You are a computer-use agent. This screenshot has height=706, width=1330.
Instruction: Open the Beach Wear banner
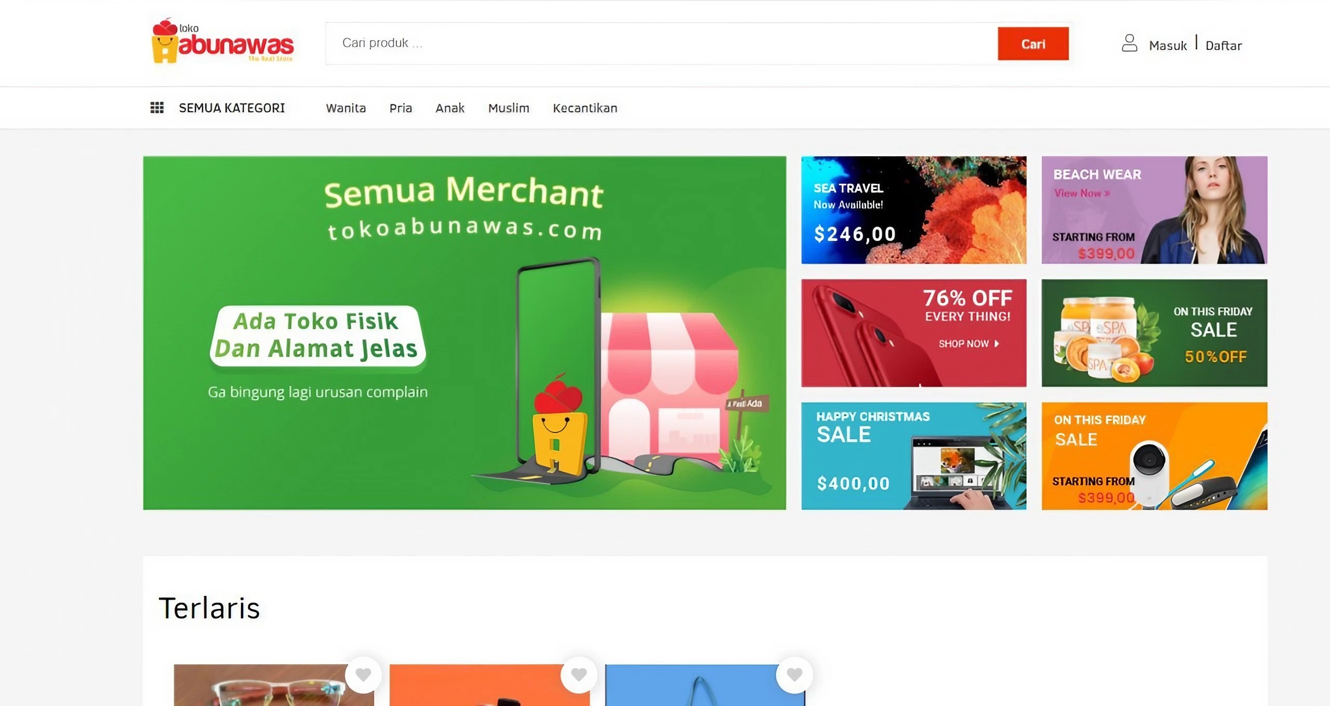[1154, 210]
